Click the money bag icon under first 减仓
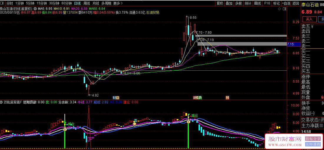Viewport: 324px width, 150px height. tap(65, 129)
